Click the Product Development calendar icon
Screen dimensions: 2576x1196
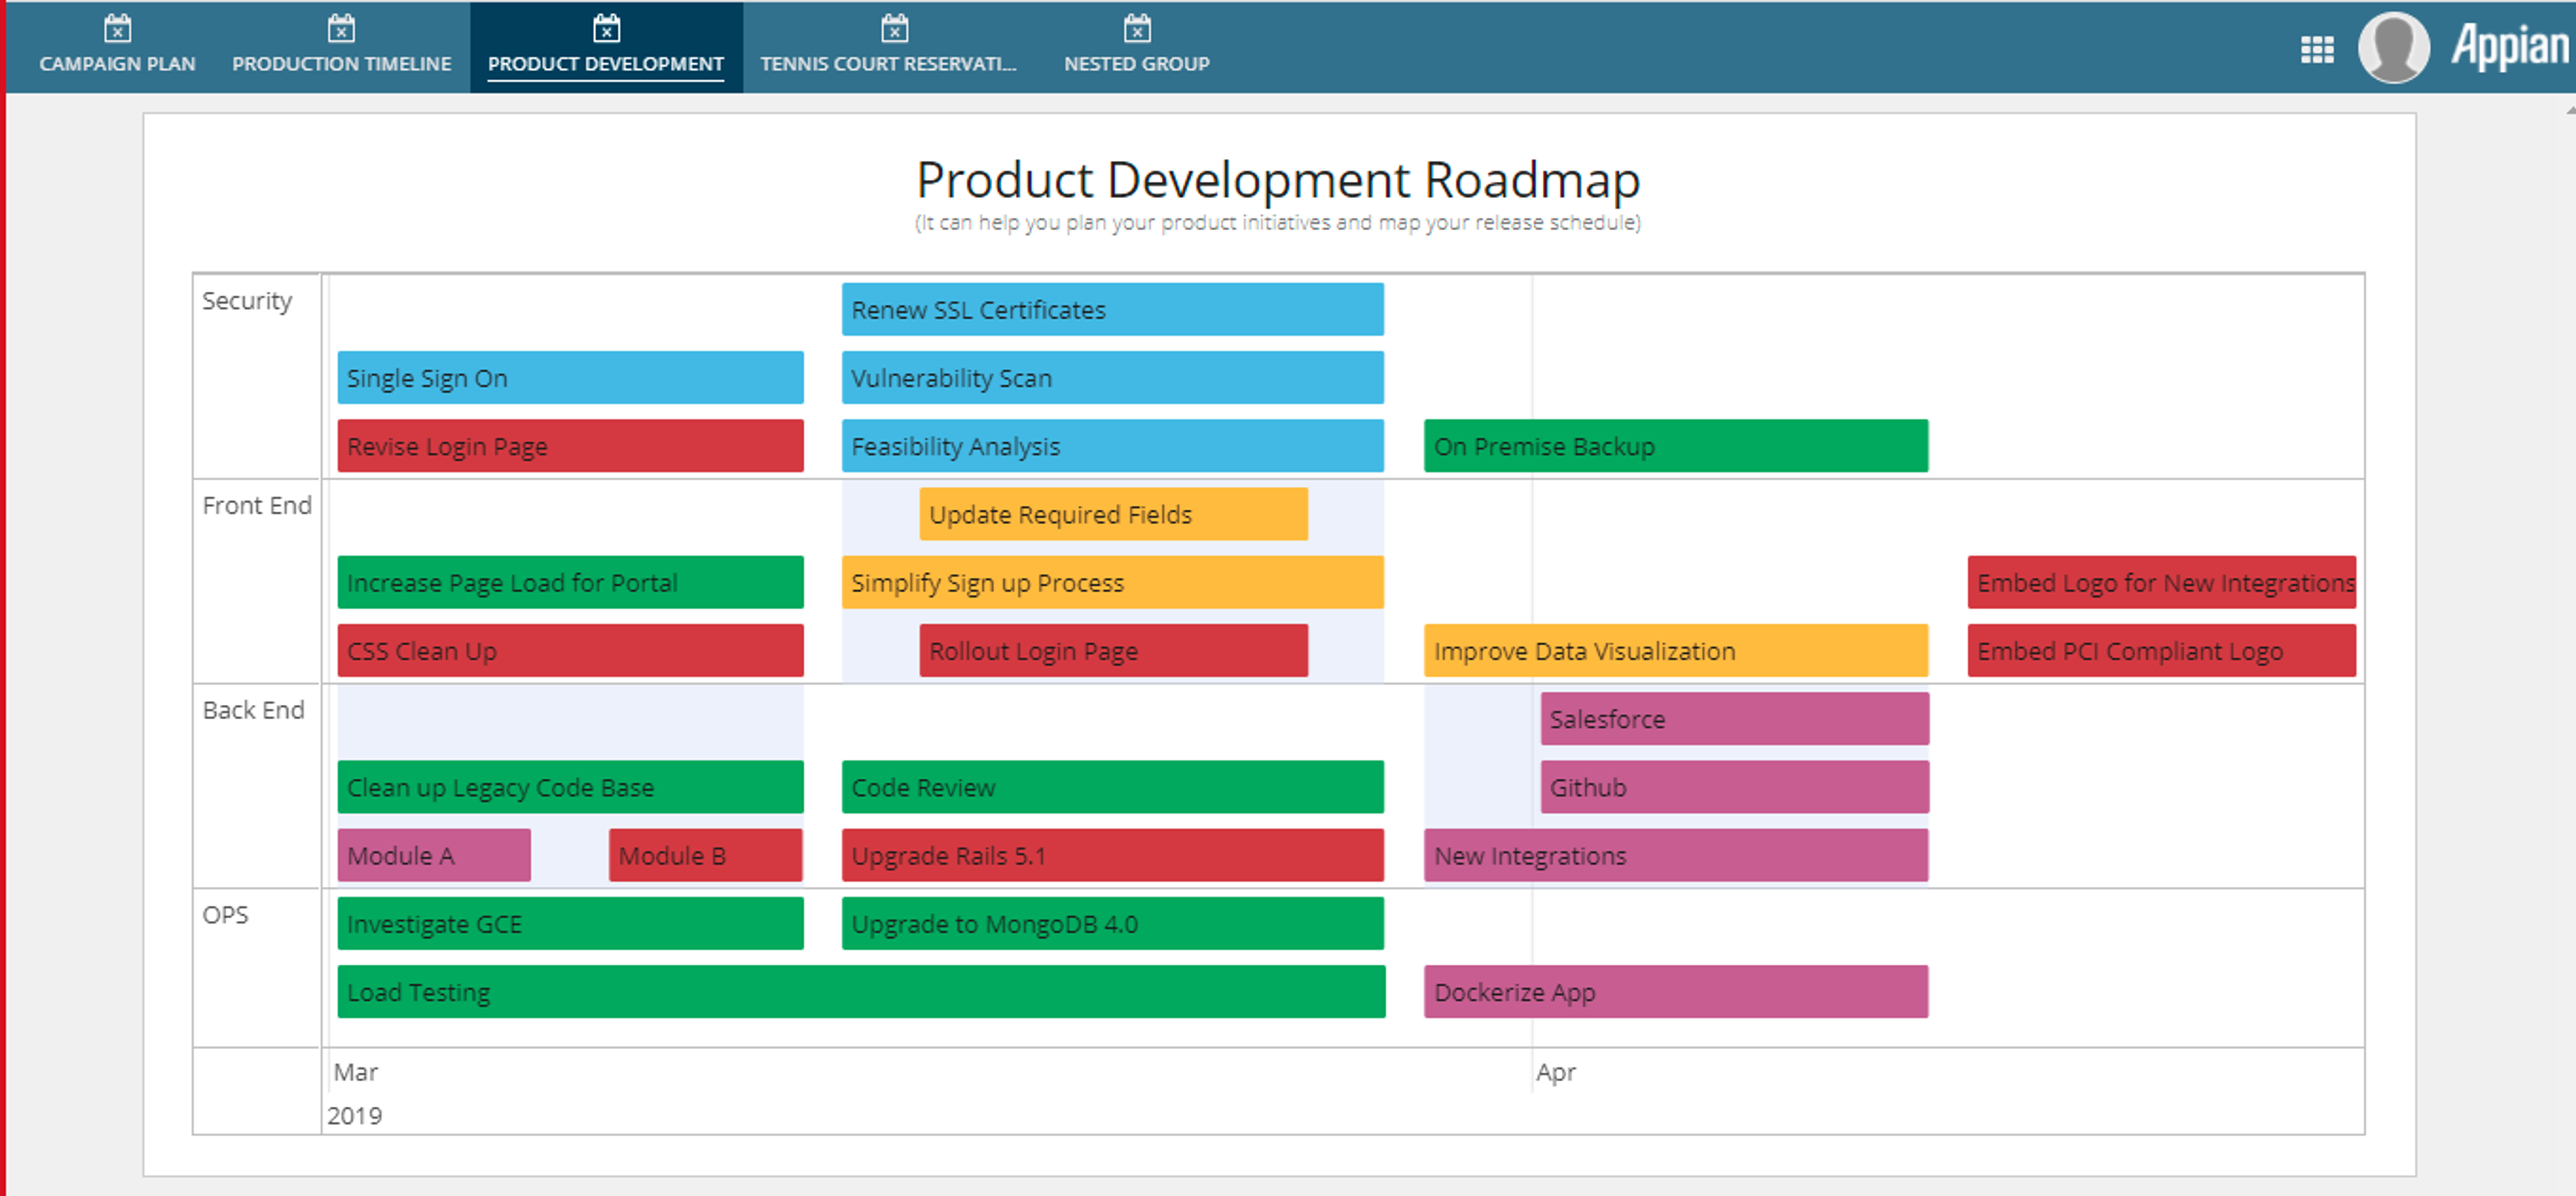606,28
